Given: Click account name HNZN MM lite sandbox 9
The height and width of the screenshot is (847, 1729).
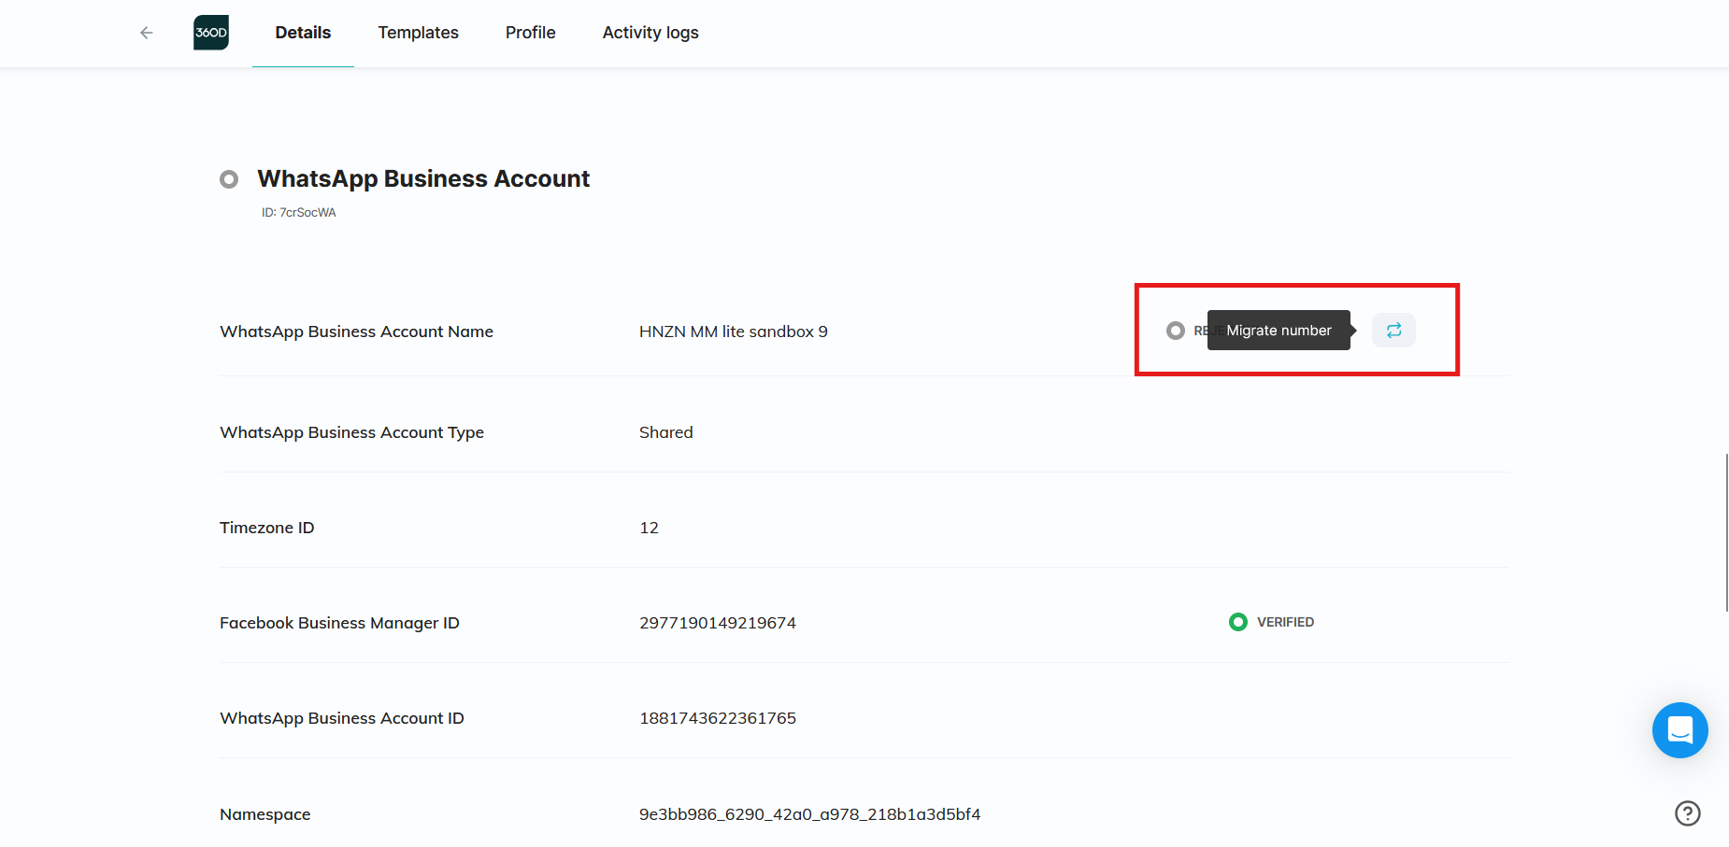Looking at the screenshot, I should point(734,332).
